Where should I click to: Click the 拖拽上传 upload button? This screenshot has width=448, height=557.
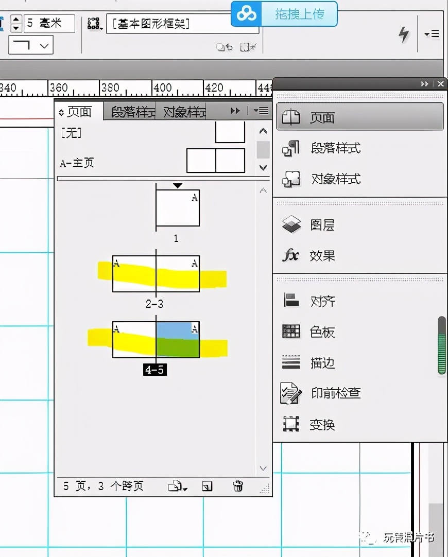(301, 14)
